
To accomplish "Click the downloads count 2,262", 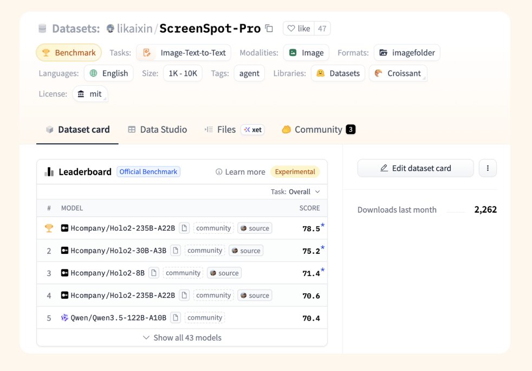I will [x=485, y=209].
